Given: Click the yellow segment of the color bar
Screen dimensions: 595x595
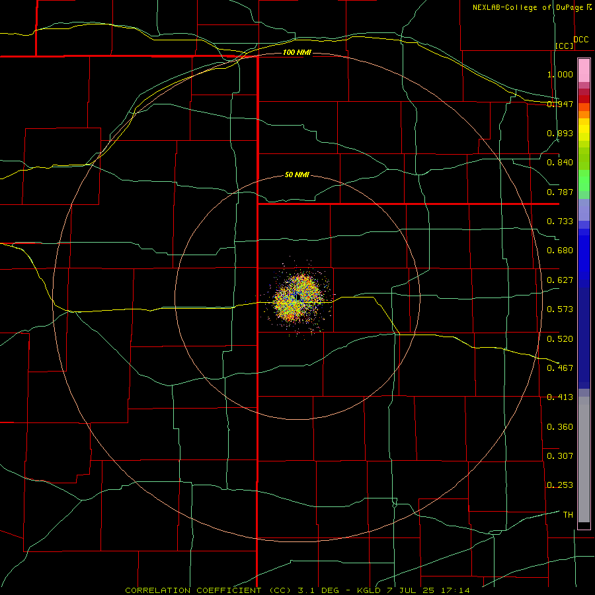Looking at the screenshot, I should pos(584,131).
